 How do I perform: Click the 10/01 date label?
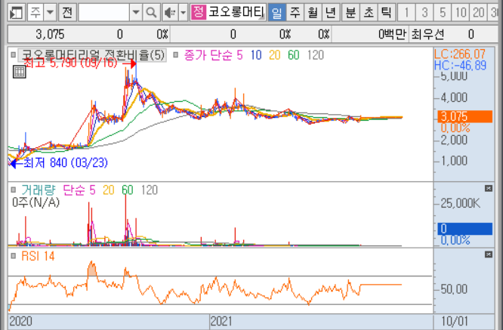point(455,321)
